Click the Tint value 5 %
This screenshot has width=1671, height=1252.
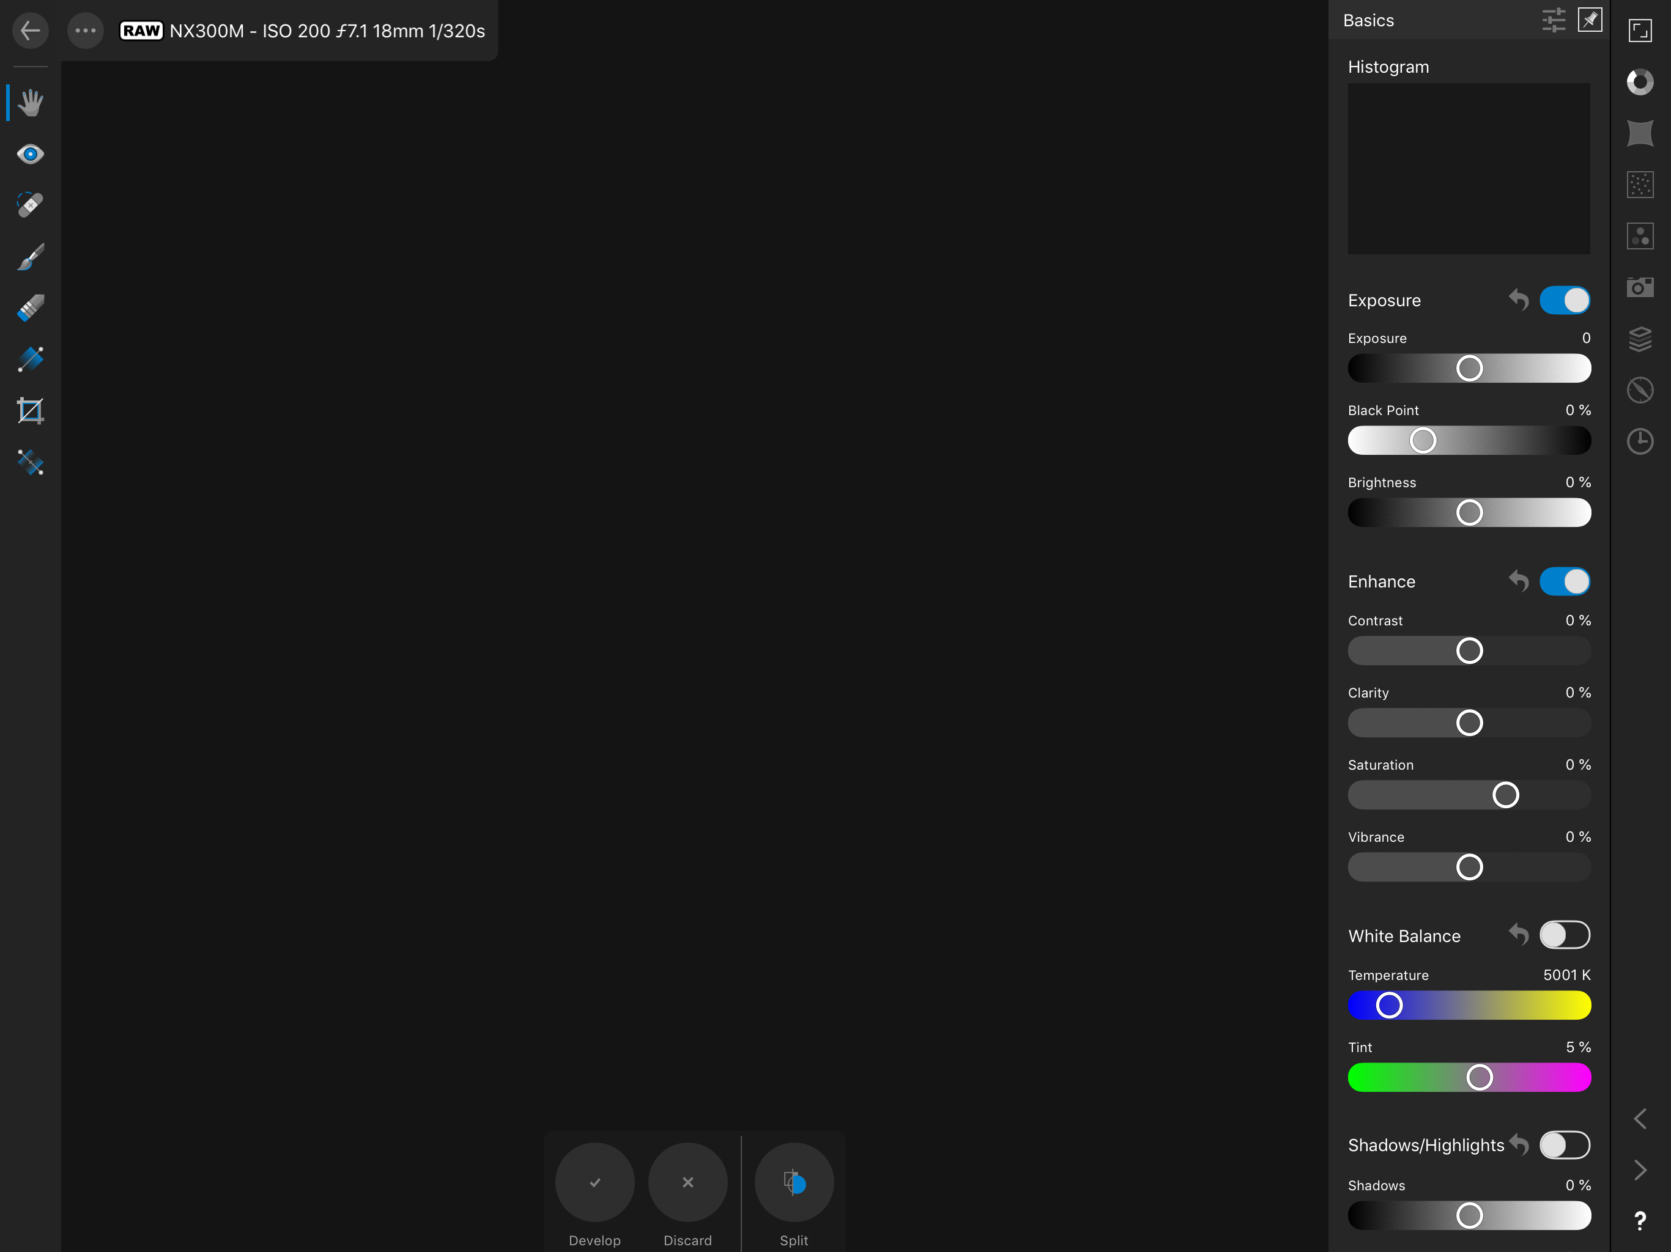1578,1047
